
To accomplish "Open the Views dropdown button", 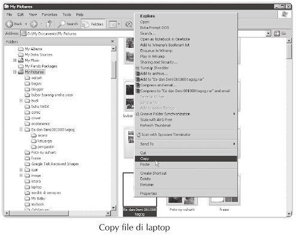I will click(114, 24).
